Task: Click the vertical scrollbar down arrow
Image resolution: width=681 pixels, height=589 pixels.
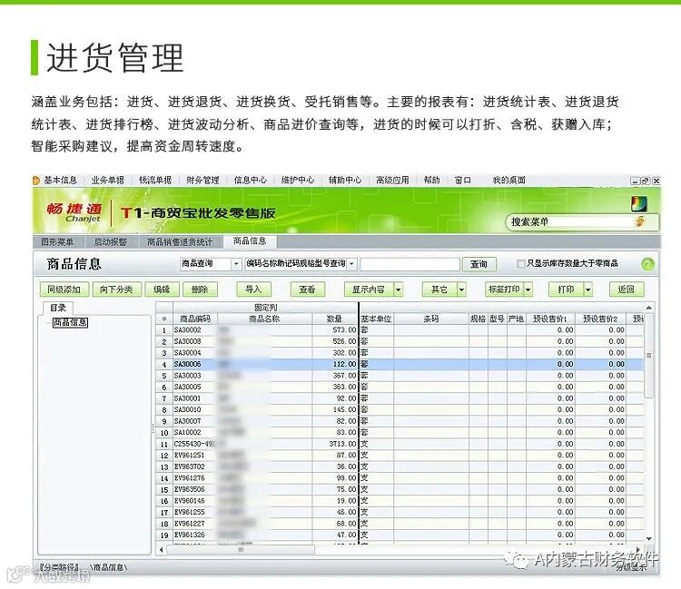Action: coord(649,539)
